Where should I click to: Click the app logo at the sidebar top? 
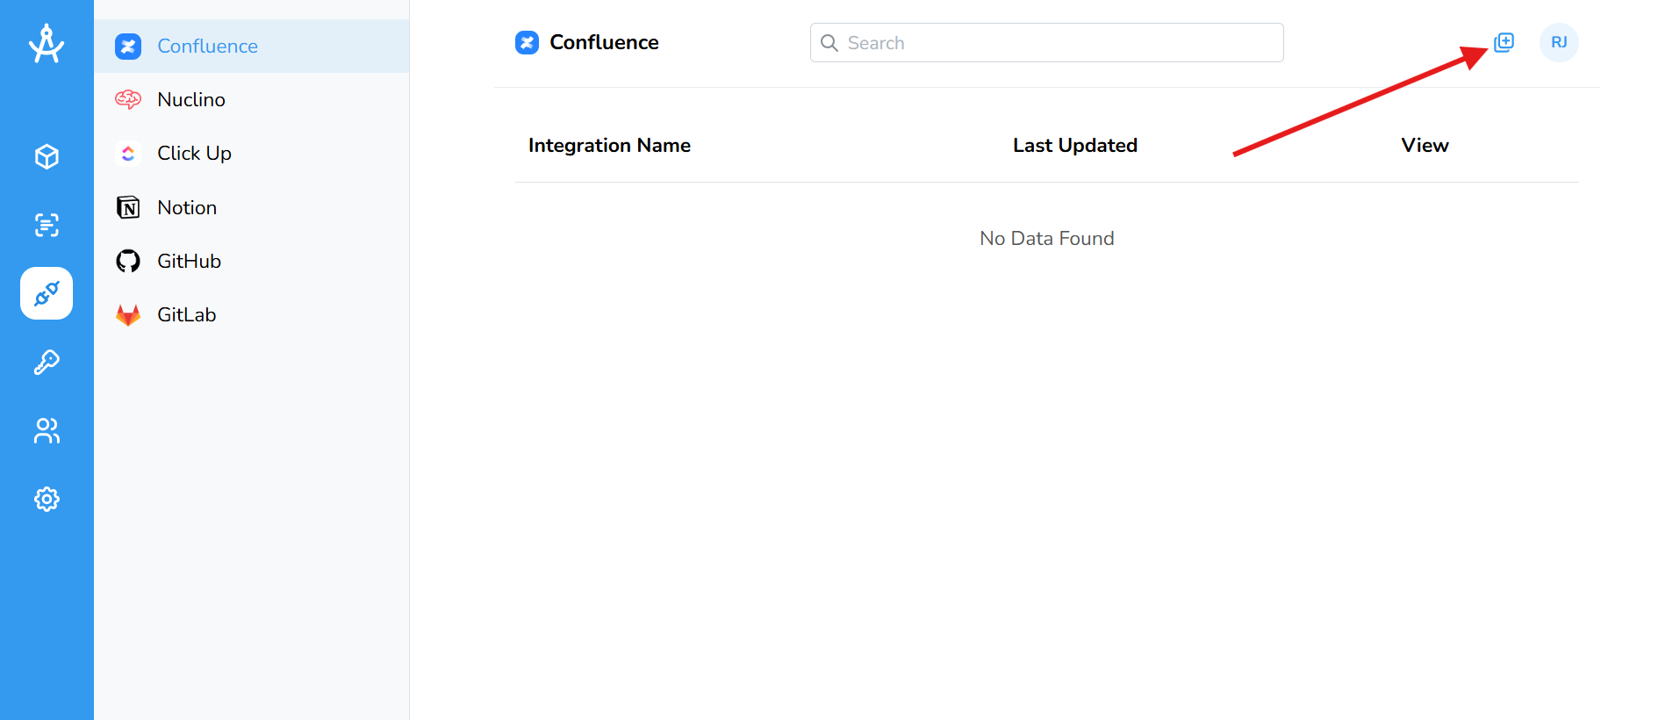[x=47, y=44]
